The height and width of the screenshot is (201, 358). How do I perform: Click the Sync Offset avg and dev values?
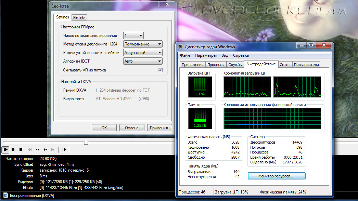(57, 164)
